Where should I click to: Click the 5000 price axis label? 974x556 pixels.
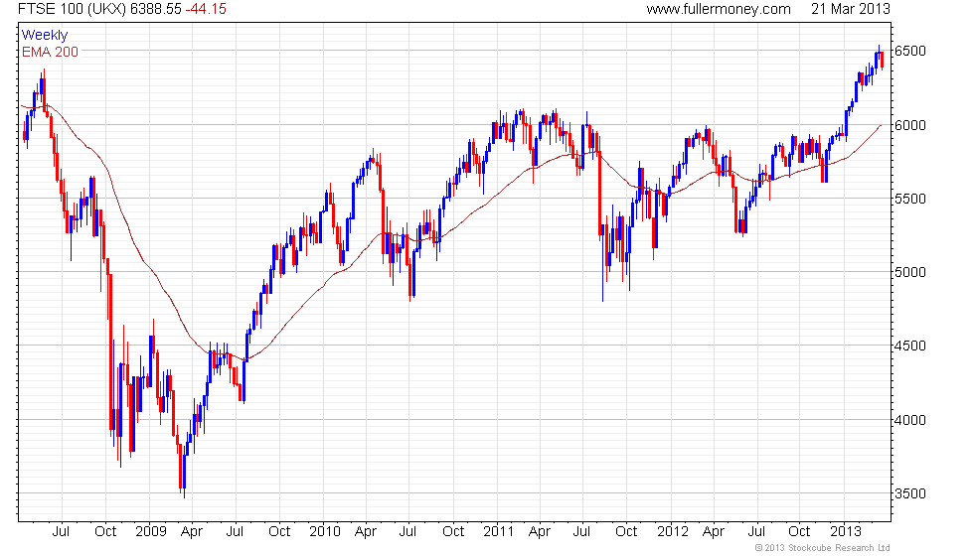pyautogui.click(x=910, y=272)
